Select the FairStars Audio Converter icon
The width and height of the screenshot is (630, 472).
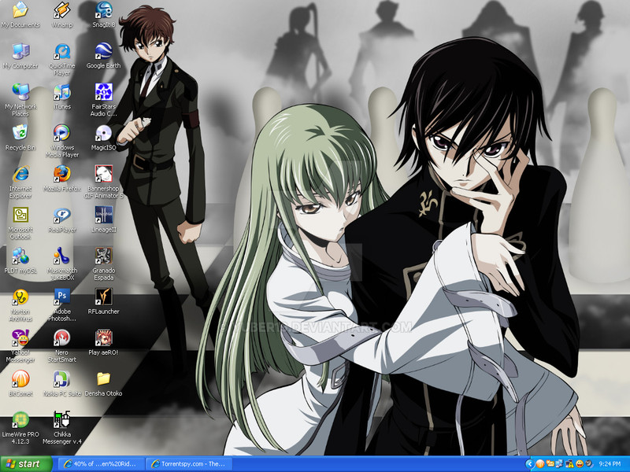pyautogui.click(x=104, y=100)
